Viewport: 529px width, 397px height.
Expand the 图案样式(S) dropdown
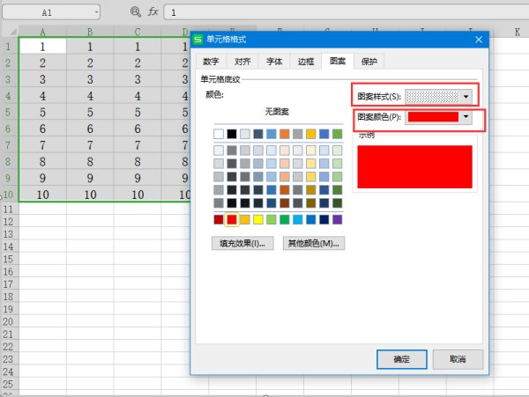click(466, 97)
